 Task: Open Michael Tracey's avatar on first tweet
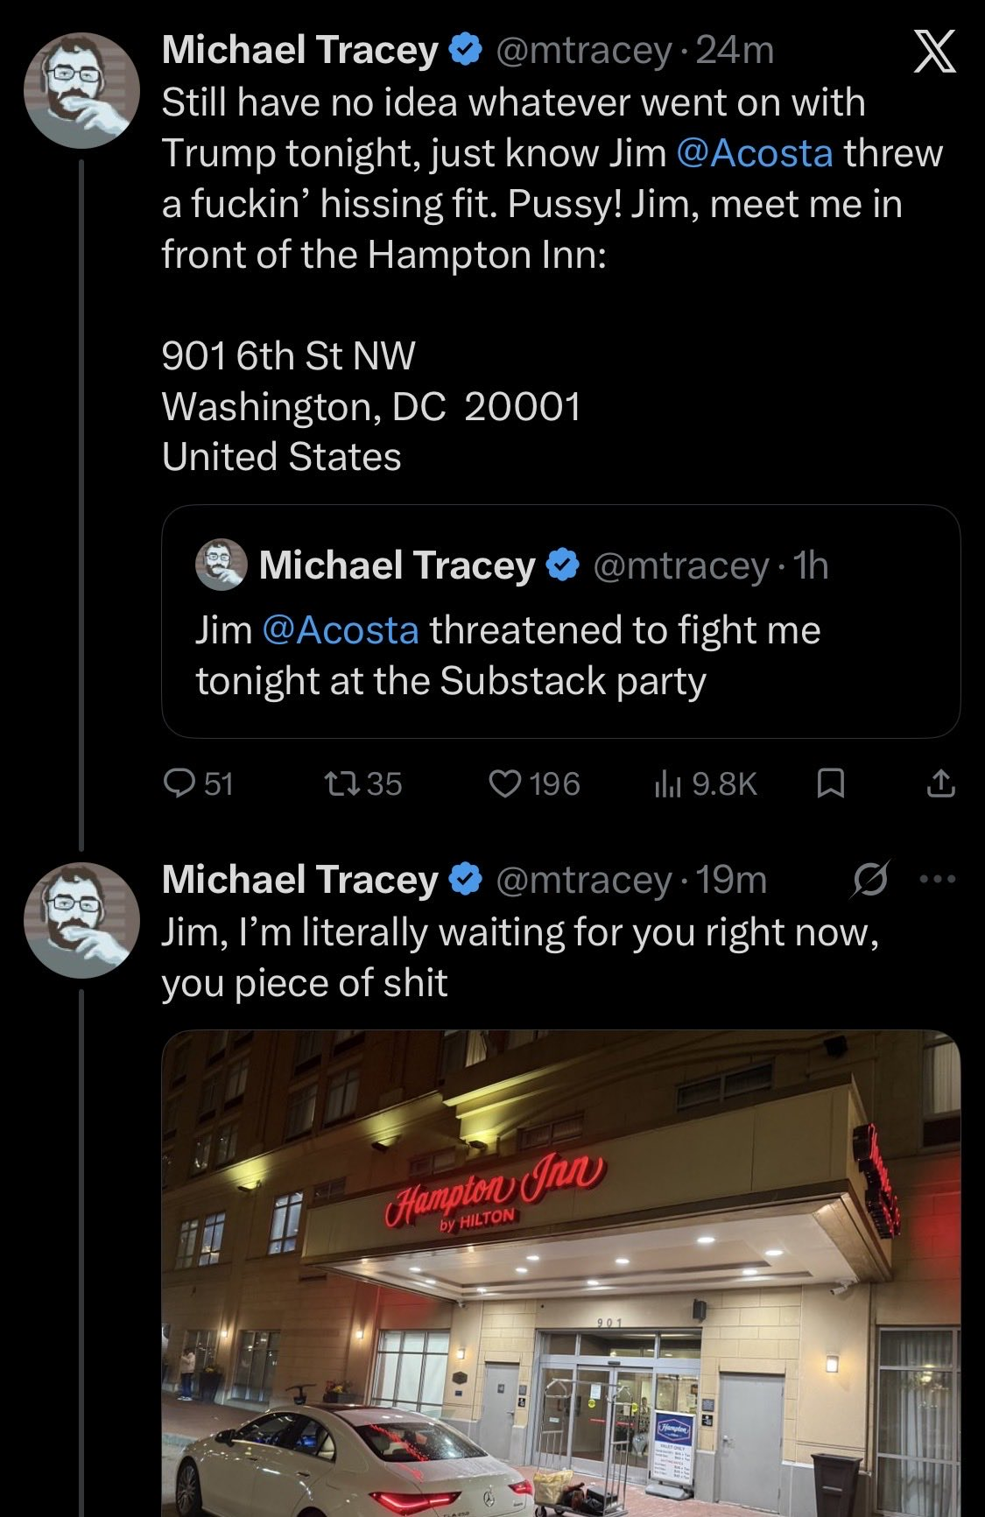click(x=81, y=90)
